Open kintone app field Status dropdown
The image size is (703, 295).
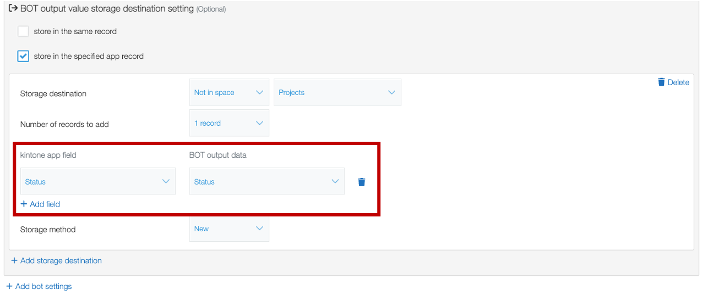[x=98, y=181]
